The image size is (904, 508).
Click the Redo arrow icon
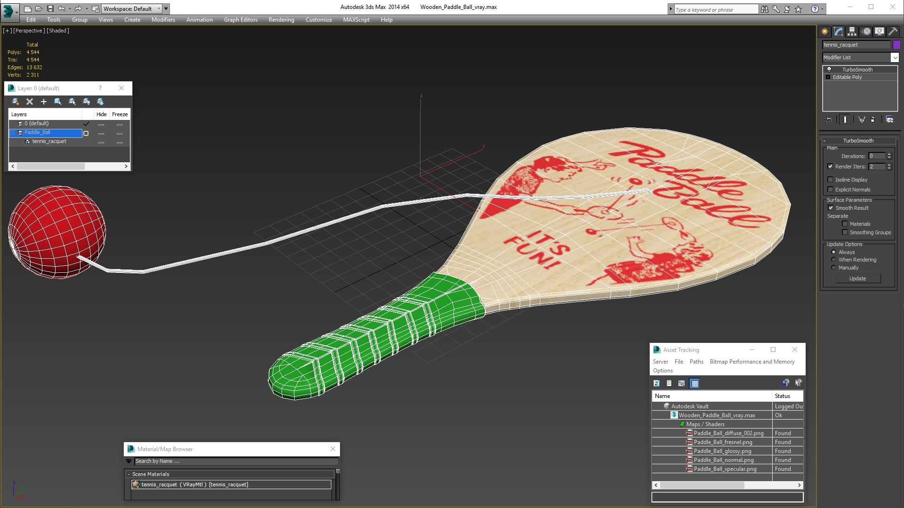[78, 8]
